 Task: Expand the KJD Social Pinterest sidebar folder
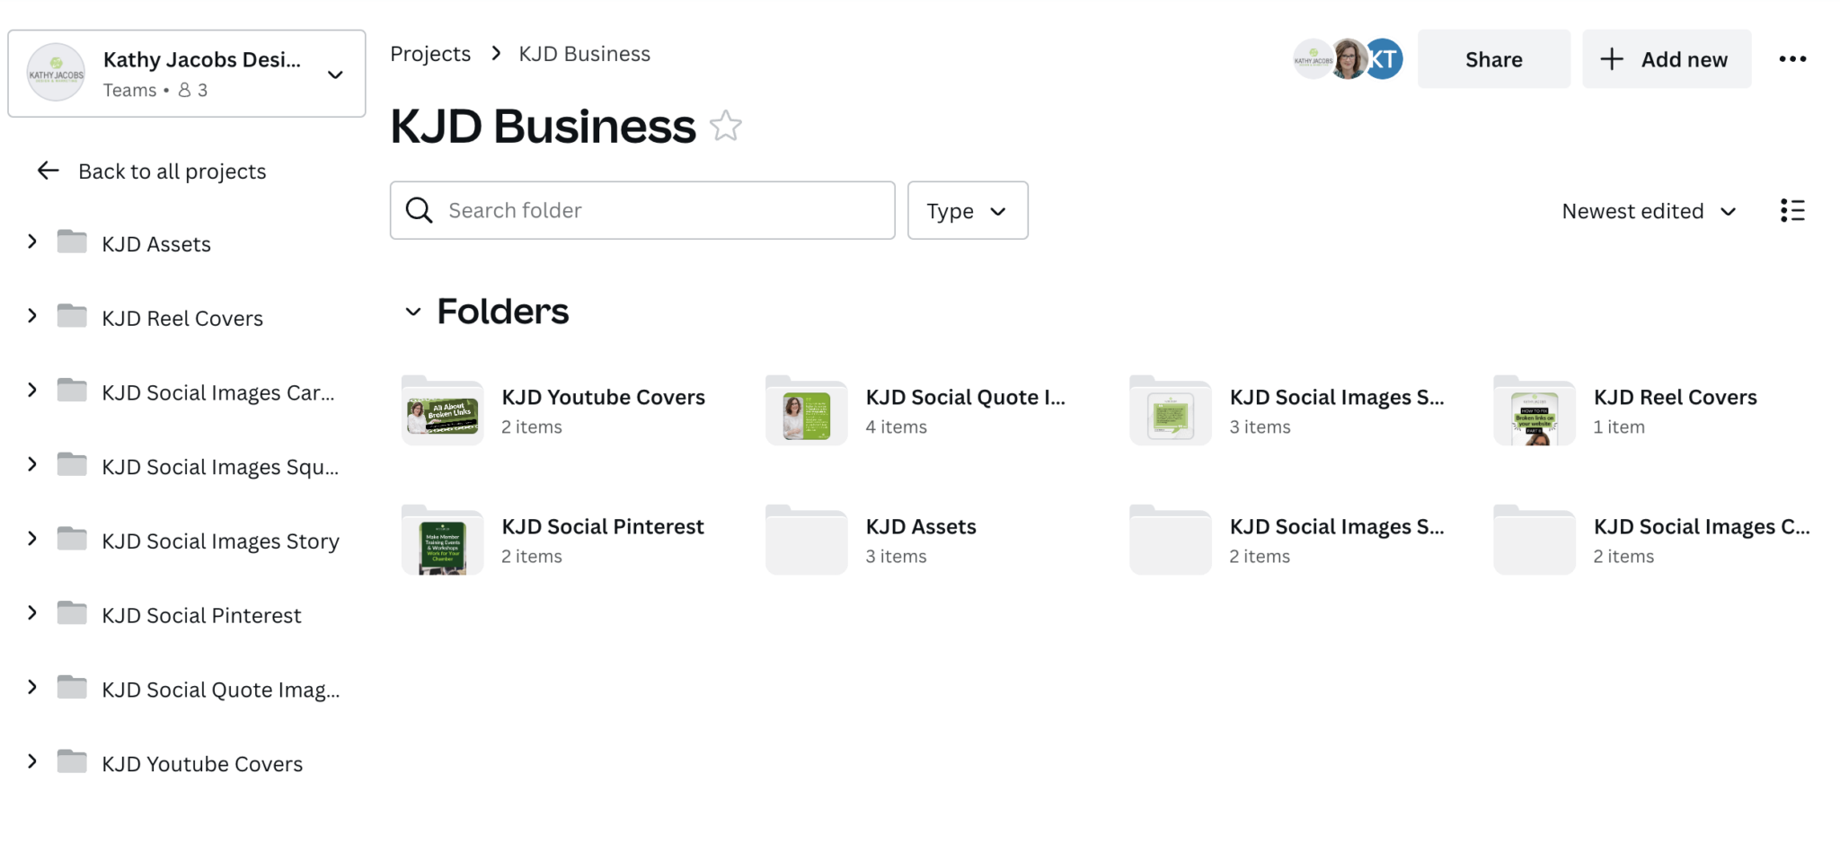(31, 613)
